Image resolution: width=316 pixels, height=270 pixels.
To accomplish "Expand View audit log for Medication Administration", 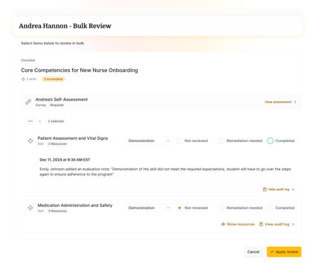I will (x=277, y=224).
